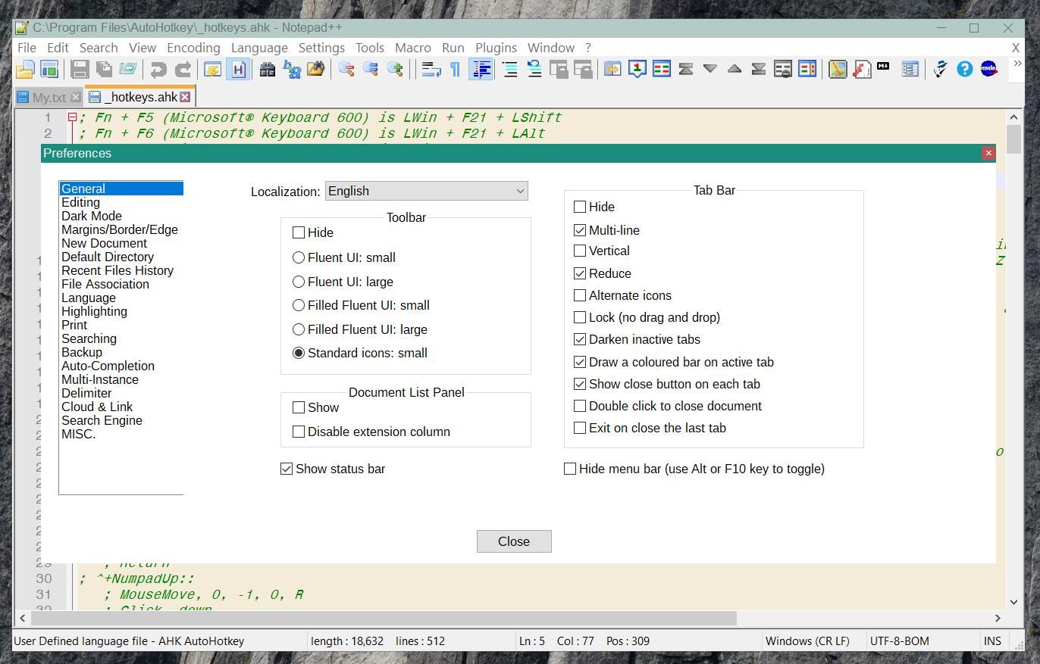Check Disable extension column
1040x664 pixels.
click(299, 432)
